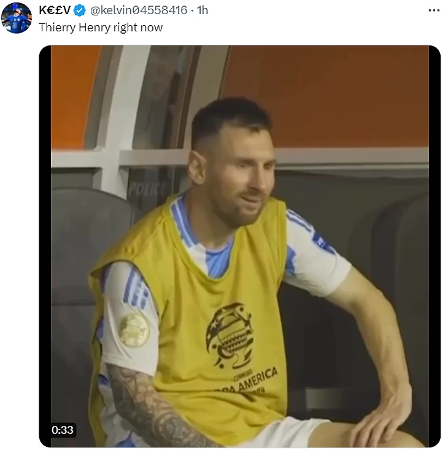Click the blue verified badge
448x456 pixels.
[80, 10]
